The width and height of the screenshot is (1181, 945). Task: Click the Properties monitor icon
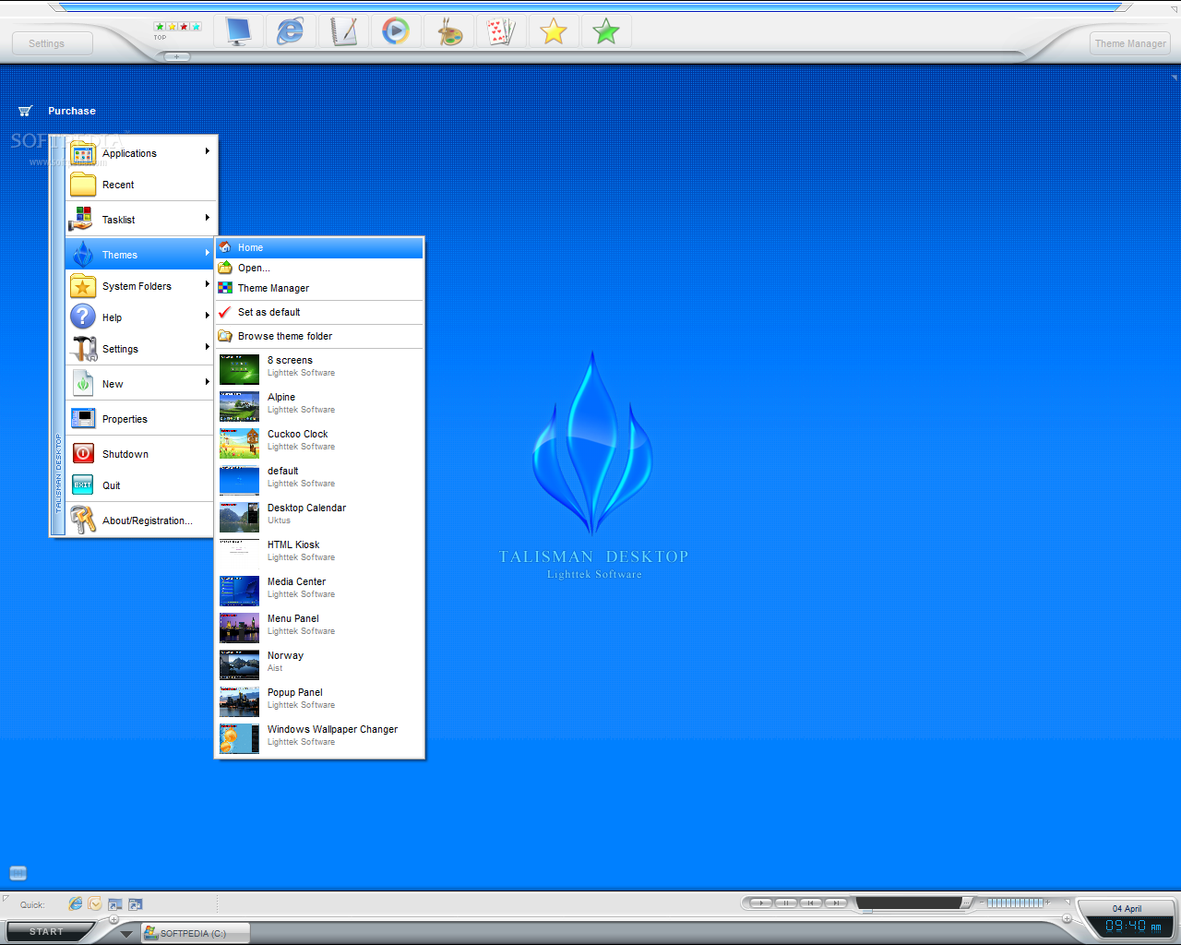click(x=83, y=419)
